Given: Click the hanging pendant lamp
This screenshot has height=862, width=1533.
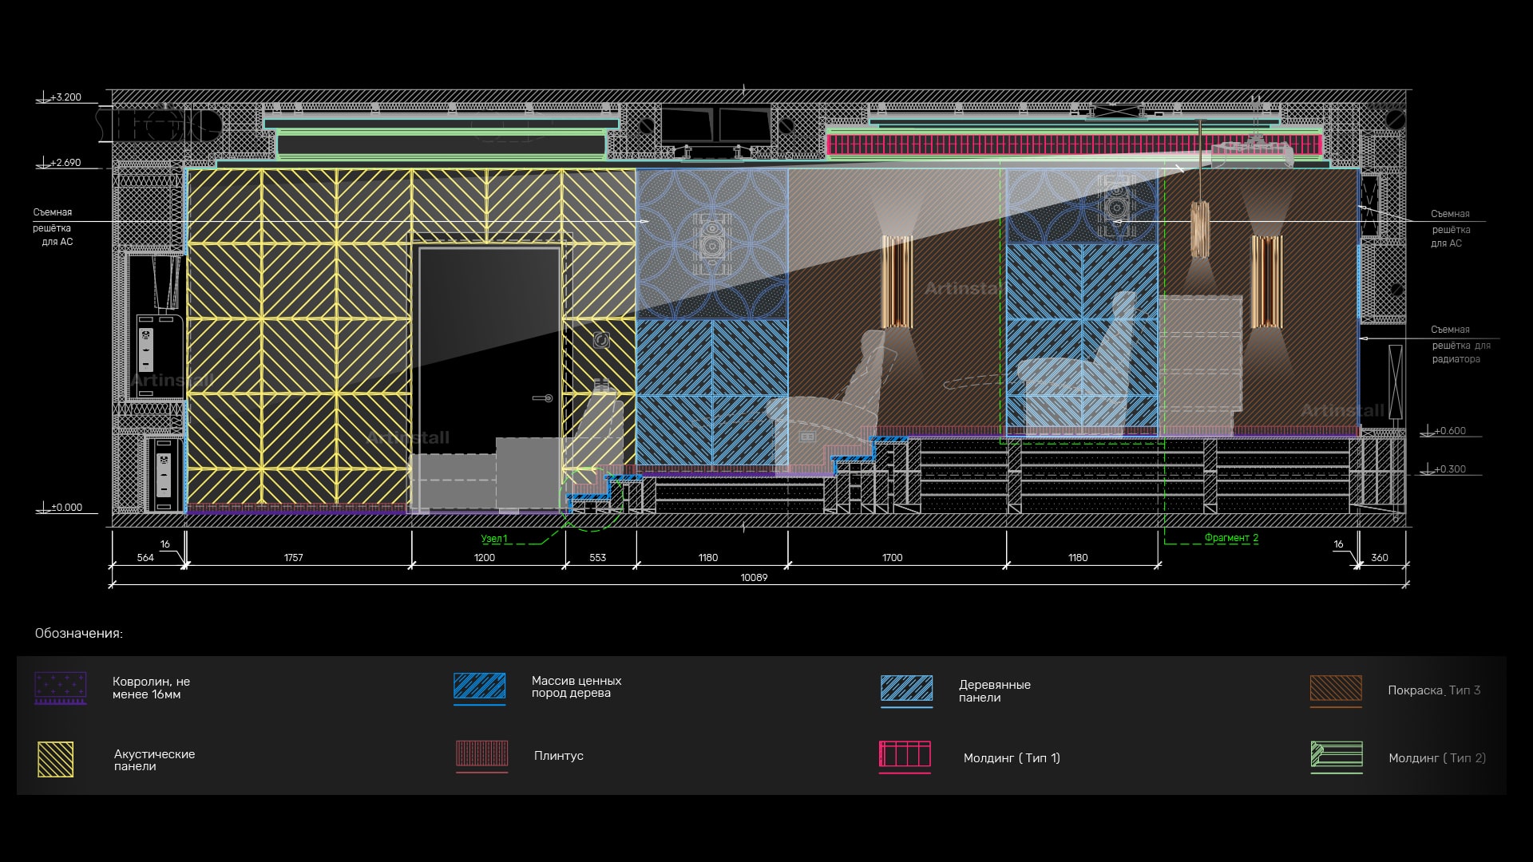Looking at the screenshot, I should (x=1199, y=228).
